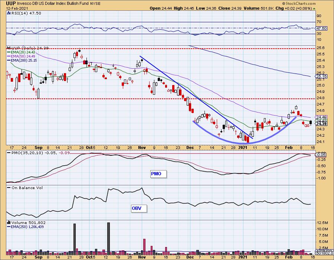This screenshot has width=334, height=260.
Task: Click the green up-arrow next to Chg
Action: point(314,9)
